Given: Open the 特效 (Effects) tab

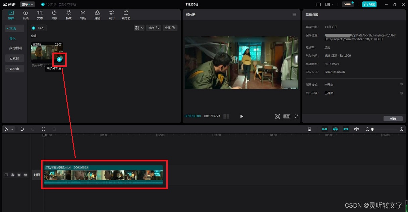Looking at the screenshot, I should coord(69,15).
